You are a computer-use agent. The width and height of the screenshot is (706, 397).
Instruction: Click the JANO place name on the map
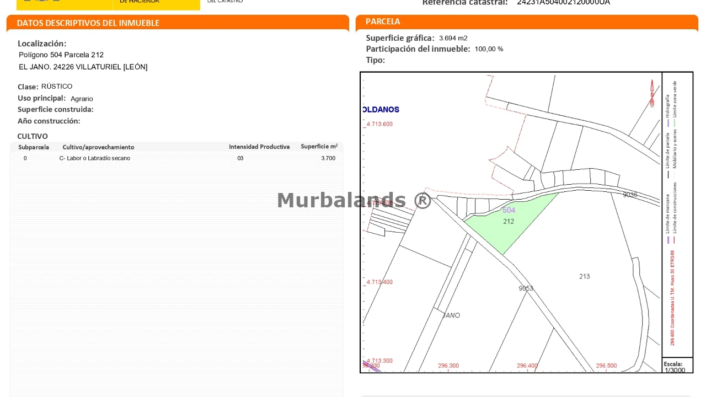pos(451,315)
